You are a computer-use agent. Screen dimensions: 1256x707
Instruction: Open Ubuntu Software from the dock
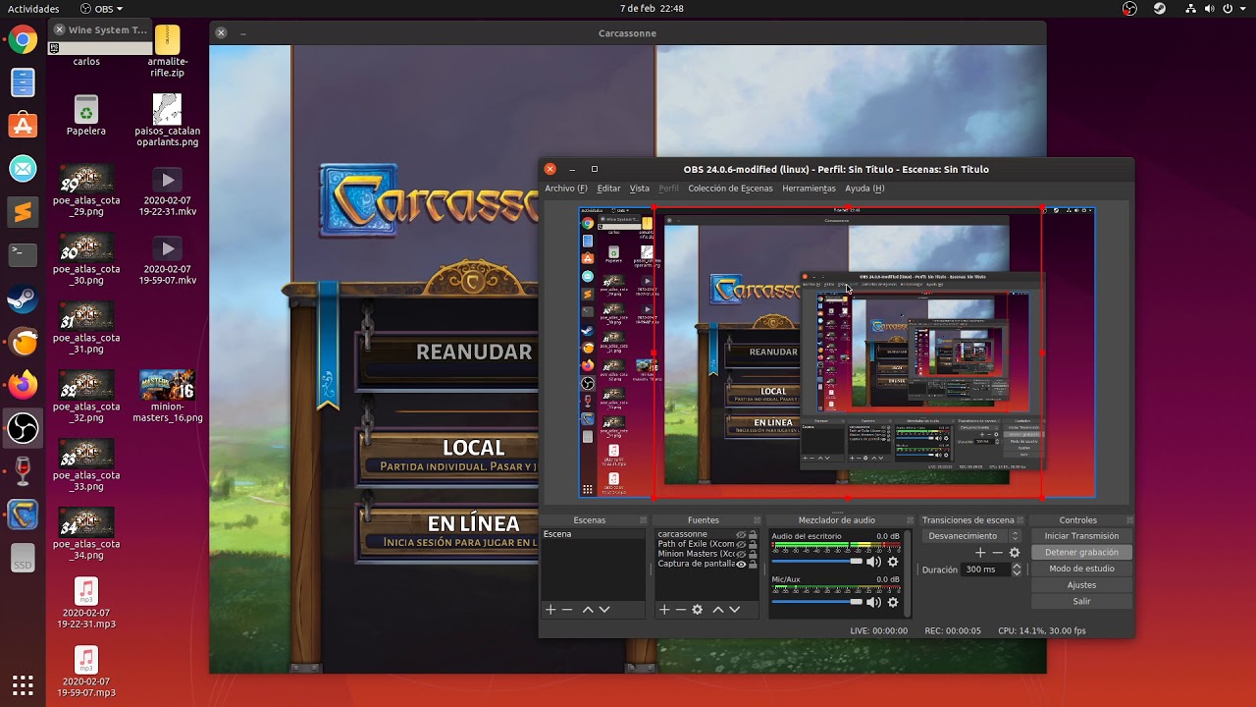tap(23, 126)
